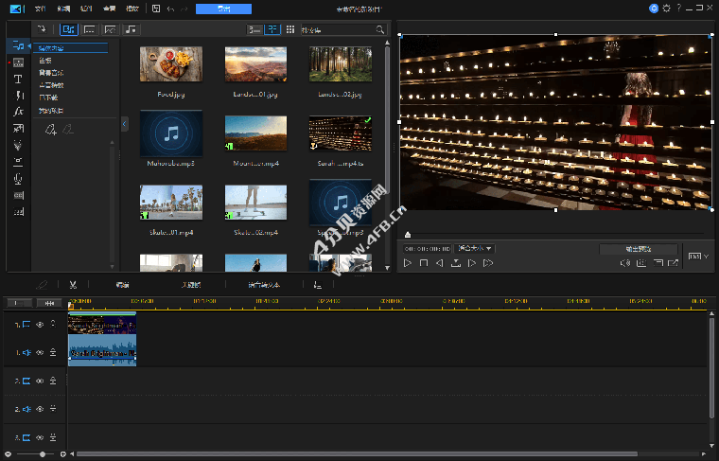Click the output button below preview

tap(638, 249)
